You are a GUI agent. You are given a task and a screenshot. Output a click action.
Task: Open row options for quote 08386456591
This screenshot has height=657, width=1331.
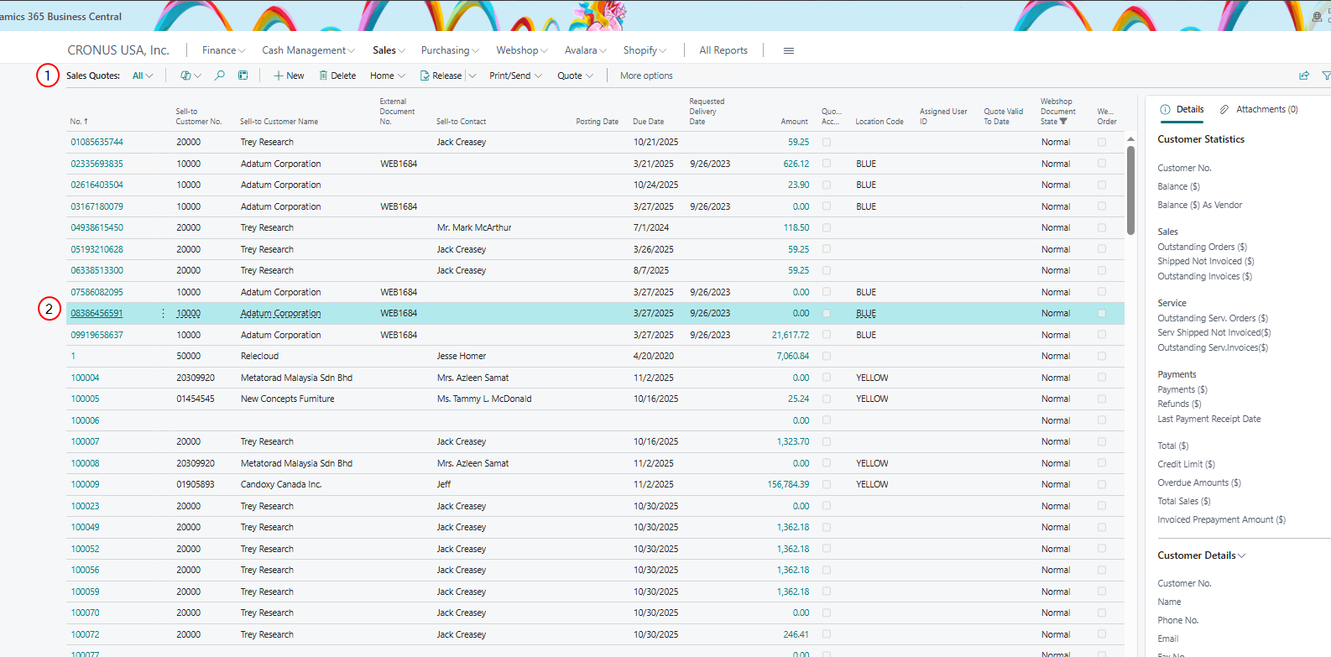tap(163, 313)
